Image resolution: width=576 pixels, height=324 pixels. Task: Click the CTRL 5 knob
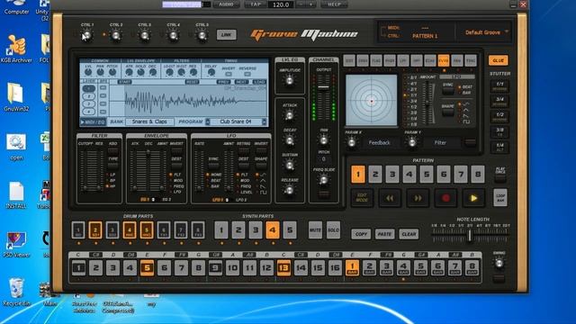click(202, 36)
